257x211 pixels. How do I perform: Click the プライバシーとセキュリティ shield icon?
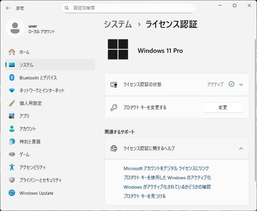(x=12, y=180)
